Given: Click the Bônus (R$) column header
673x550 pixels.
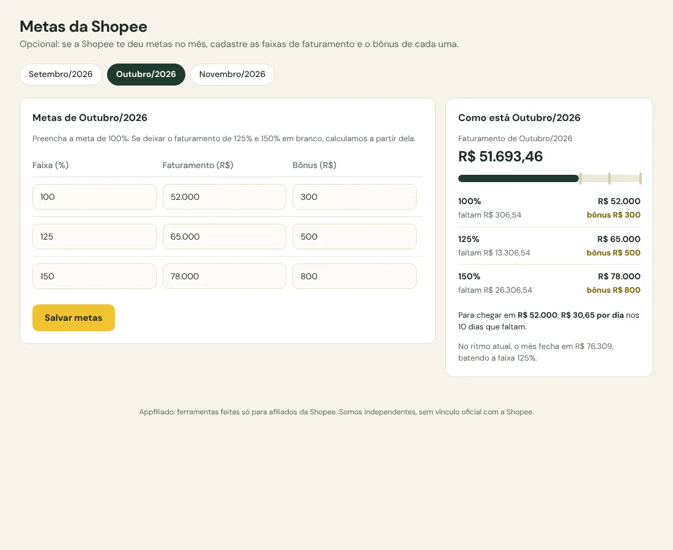Looking at the screenshot, I should [314, 165].
